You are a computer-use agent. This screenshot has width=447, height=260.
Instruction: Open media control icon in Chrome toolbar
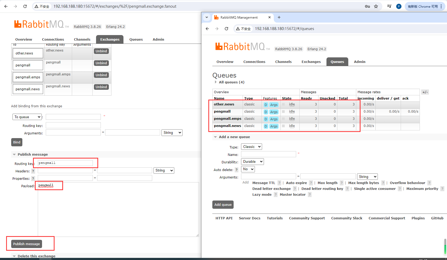tap(389, 6)
